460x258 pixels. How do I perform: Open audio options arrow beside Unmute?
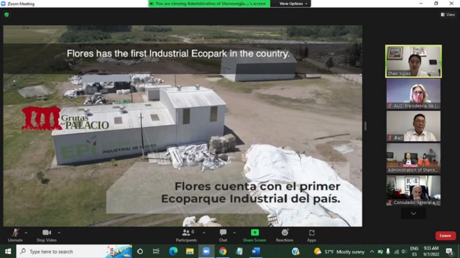[x=26, y=233]
